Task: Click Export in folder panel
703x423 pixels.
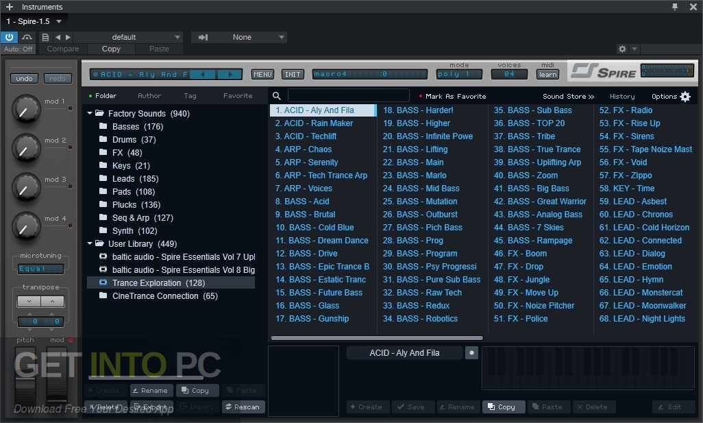Action: (152, 407)
